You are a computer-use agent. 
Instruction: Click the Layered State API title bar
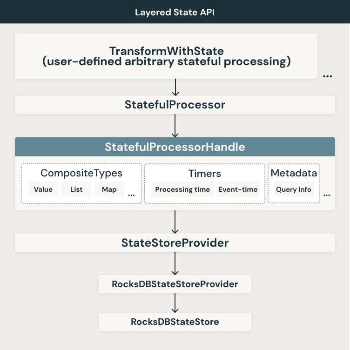[175, 12]
